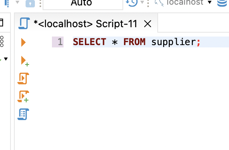Execute script statements in separate tabs
Screen dimensions: 229x150
pos(23,96)
